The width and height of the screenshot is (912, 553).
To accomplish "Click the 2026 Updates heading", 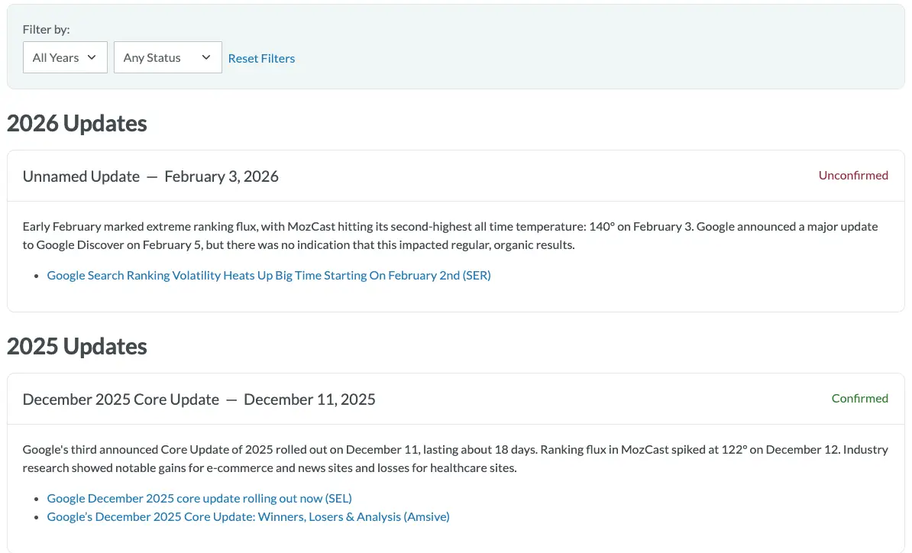I will (77, 123).
